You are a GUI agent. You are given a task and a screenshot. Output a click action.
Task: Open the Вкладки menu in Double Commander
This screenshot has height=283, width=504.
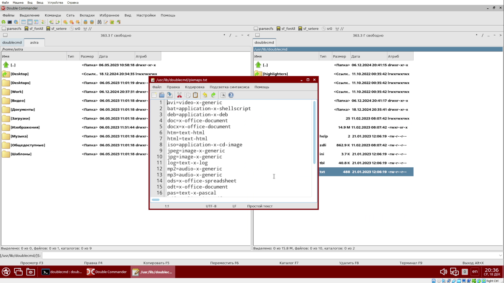(87, 15)
